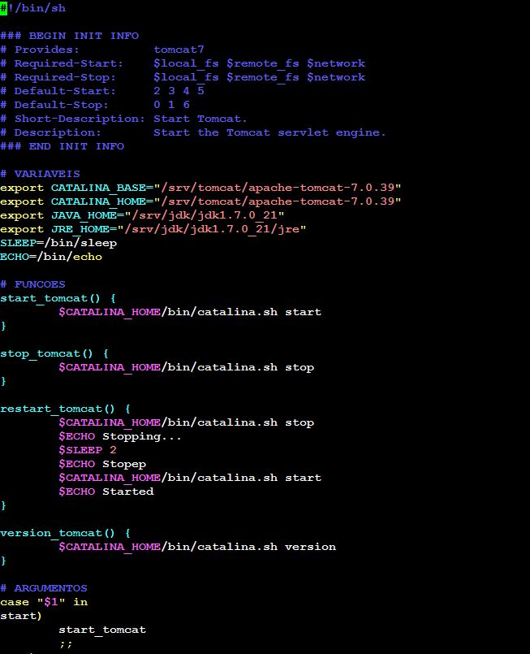Click the green cursor on the shebang line
The height and width of the screenshot is (654, 530).
3,8
